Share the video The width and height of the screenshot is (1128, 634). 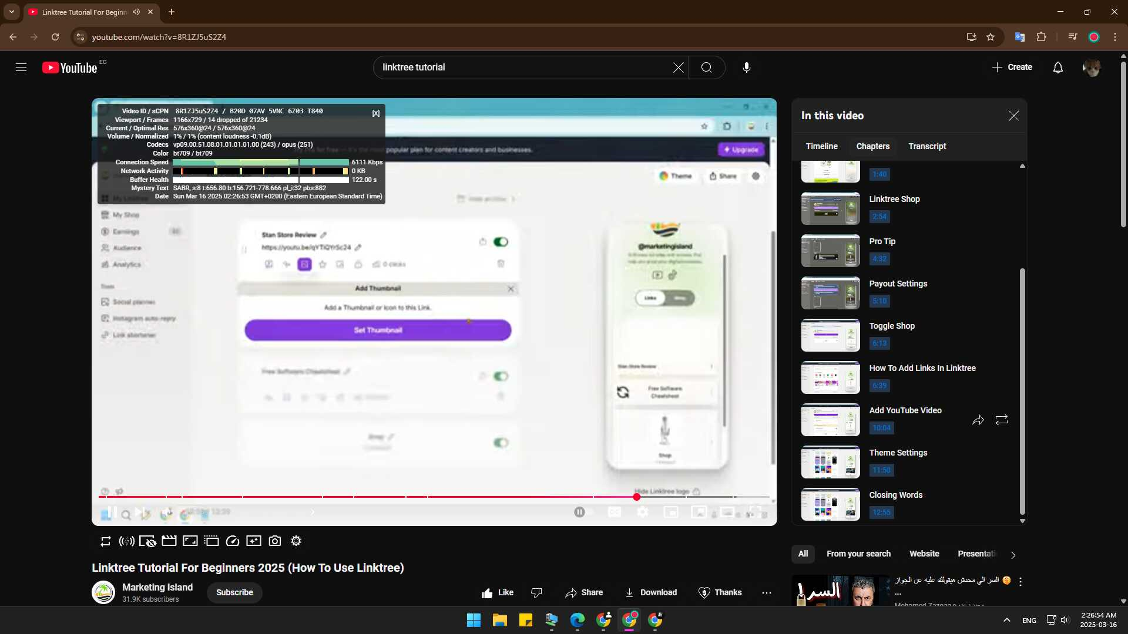584,593
